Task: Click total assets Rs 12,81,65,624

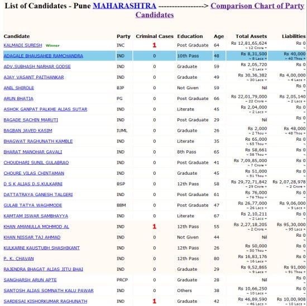Action: click(249, 43)
